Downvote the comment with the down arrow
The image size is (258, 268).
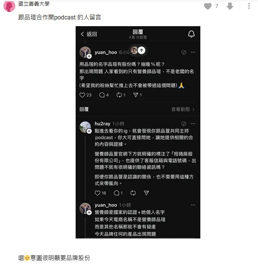pos(230,6)
